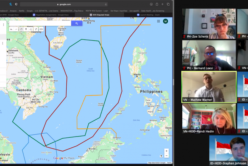This screenshot has height=166, width=248.
Task: Open the Amazon bookmark
Action: pos(13,11)
